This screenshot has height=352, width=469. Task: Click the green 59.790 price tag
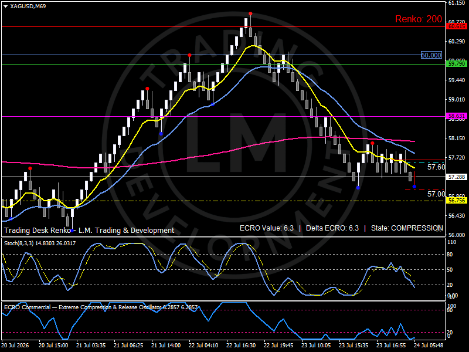pyautogui.click(x=457, y=64)
